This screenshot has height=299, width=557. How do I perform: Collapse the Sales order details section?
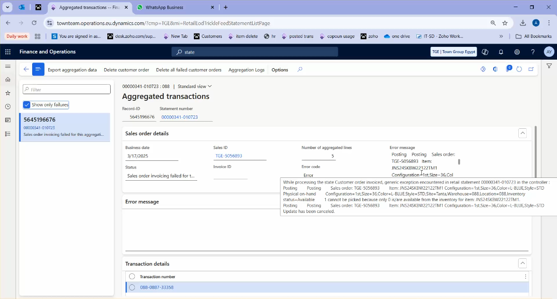pos(522,133)
